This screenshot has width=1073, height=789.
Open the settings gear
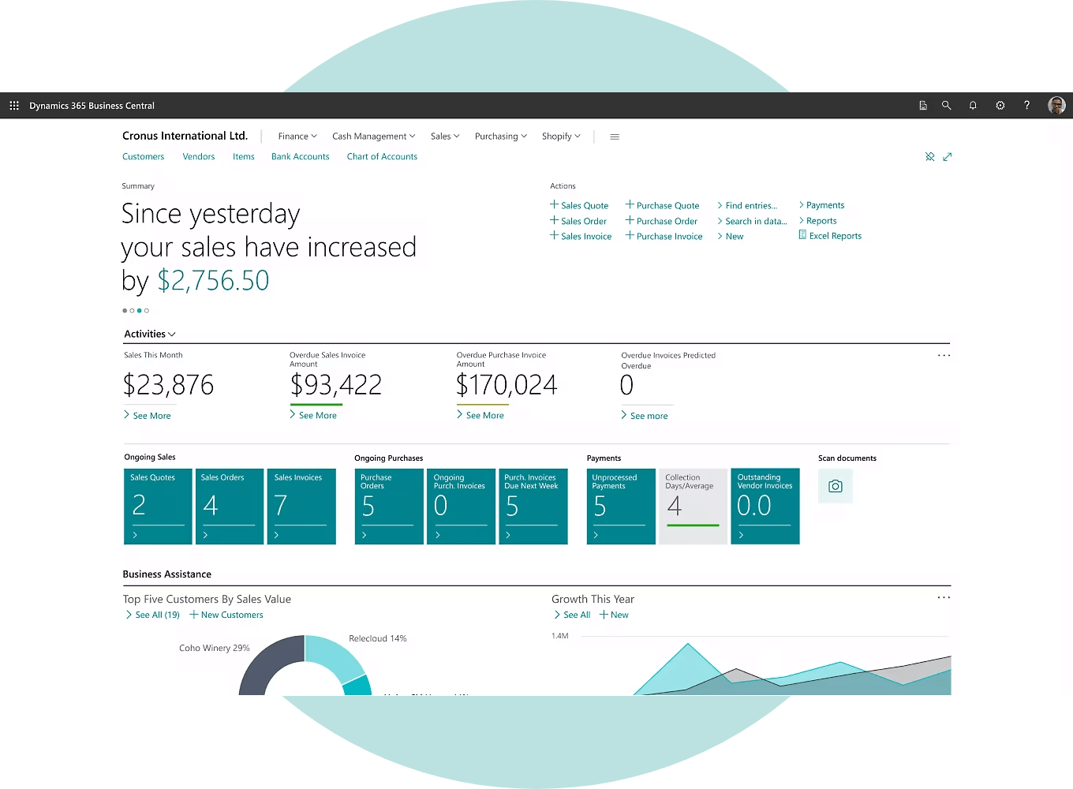(x=1000, y=105)
